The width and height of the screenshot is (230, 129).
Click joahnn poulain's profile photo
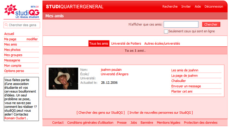point(63,79)
